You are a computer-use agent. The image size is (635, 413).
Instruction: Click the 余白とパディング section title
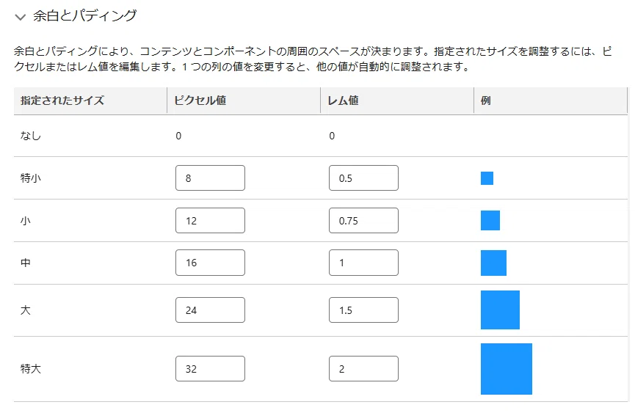coord(85,16)
